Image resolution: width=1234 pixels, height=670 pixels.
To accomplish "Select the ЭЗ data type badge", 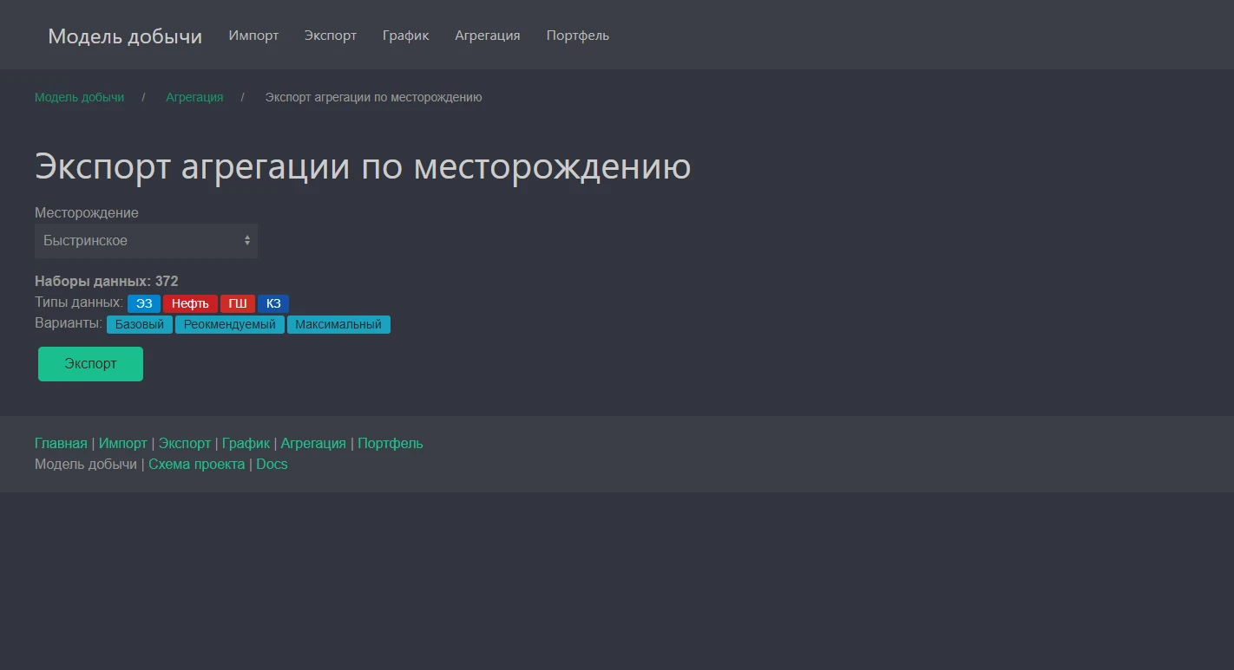I will pos(143,303).
